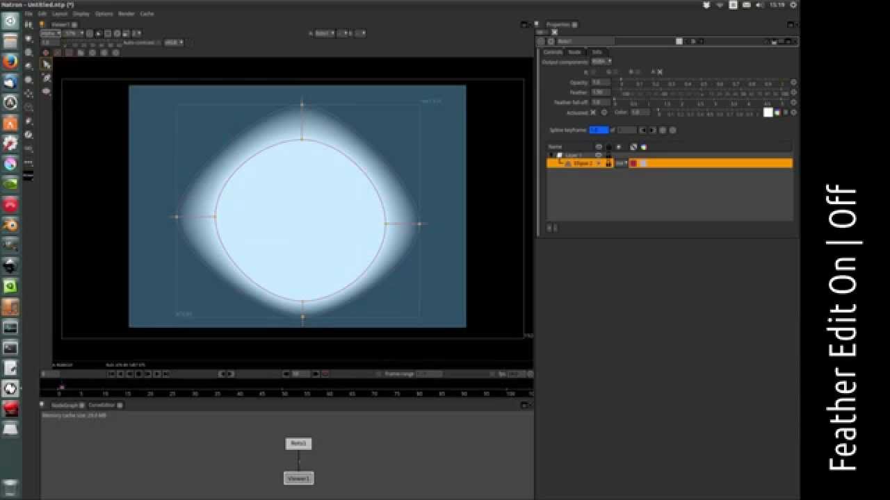Select the Ellipse 1 item in the layer list

(583, 163)
